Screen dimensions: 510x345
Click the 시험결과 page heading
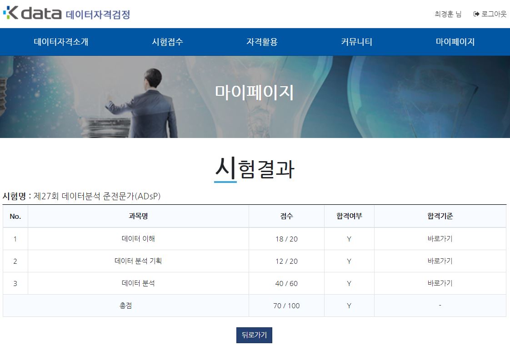click(255, 169)
